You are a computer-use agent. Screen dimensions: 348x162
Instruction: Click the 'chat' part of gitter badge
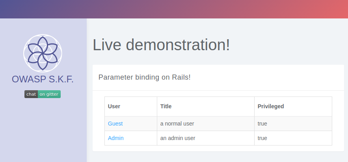[31, 94]
